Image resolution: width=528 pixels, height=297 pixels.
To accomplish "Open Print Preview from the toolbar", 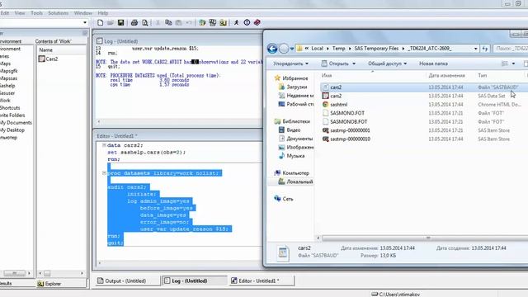I will click(145, 22).
